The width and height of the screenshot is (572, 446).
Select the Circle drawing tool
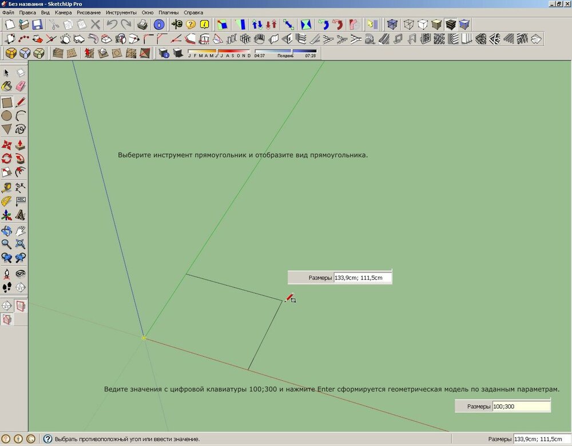7,116
